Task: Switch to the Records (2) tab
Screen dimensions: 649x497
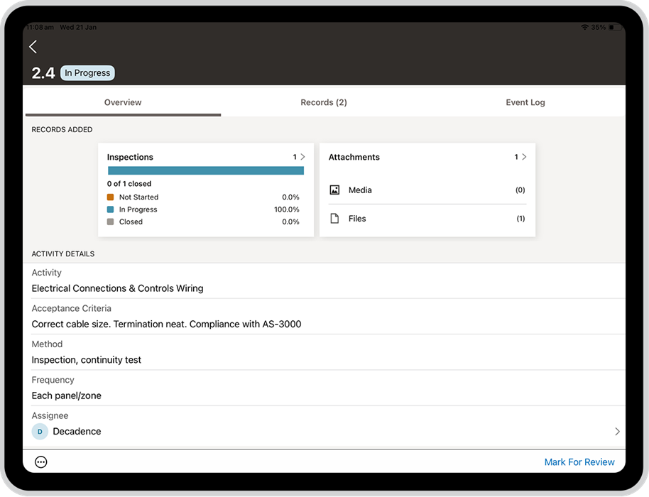Action: 324,102
